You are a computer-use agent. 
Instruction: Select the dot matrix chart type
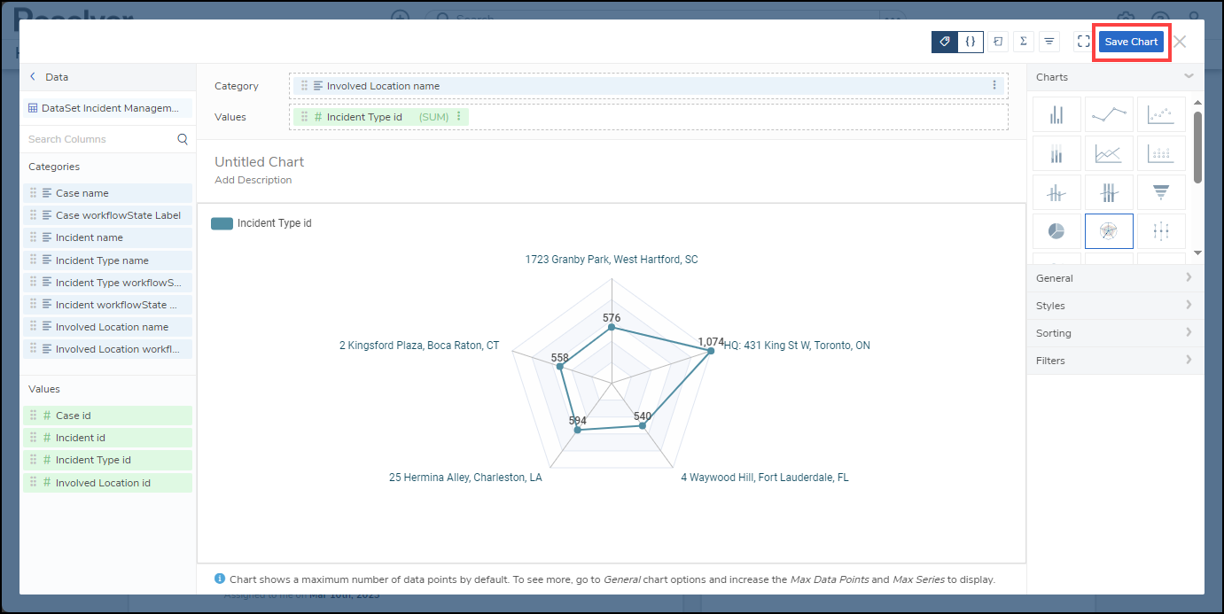(1161, 153)
